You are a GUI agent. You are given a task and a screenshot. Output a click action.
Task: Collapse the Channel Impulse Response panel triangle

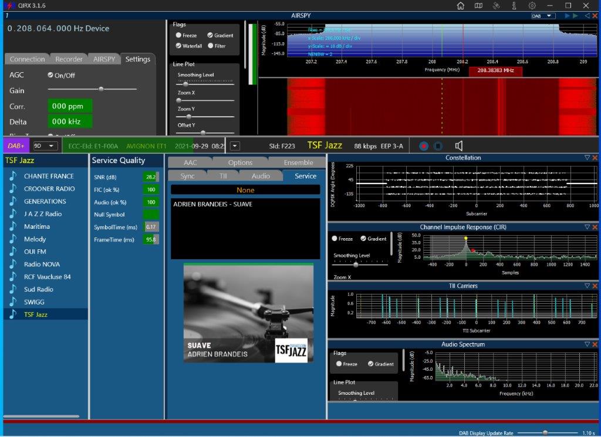tap(587, 227)
